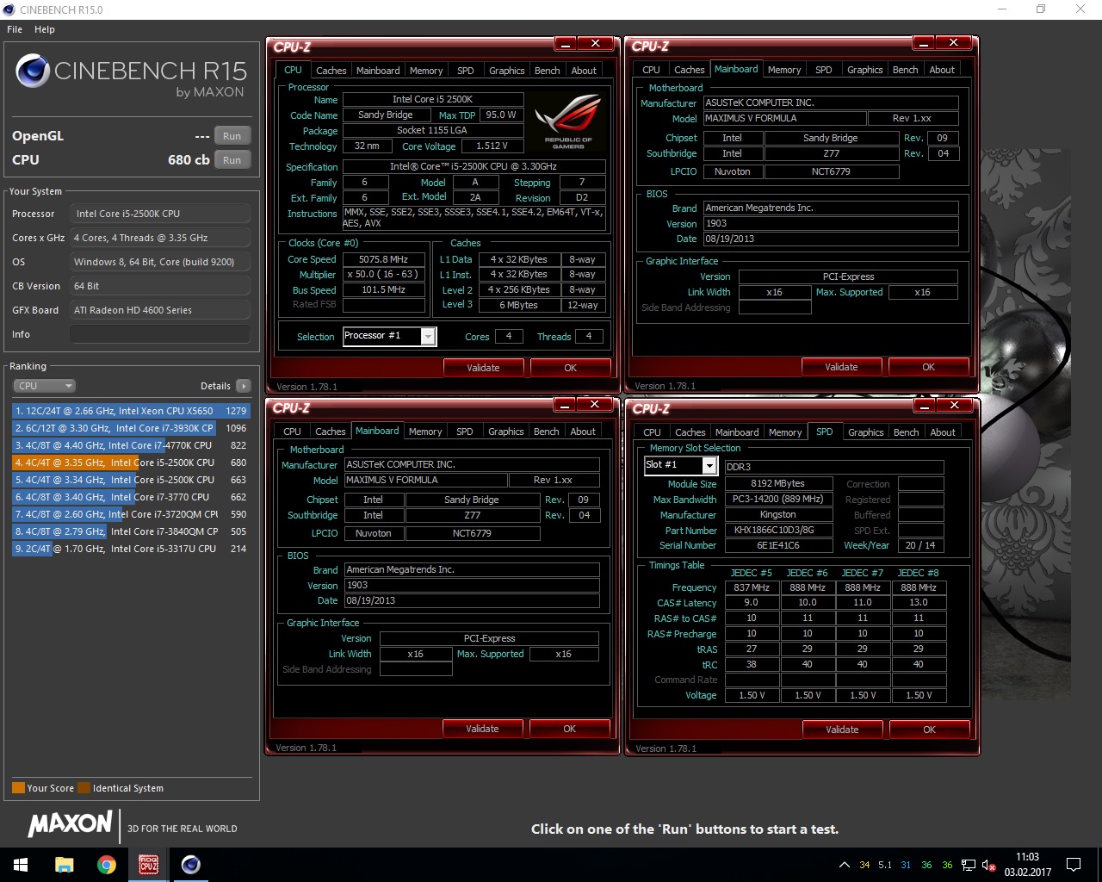Select highlighted ranking row scoring 680
Viewport: 1102px width, 882px height.
click(131, 463)
